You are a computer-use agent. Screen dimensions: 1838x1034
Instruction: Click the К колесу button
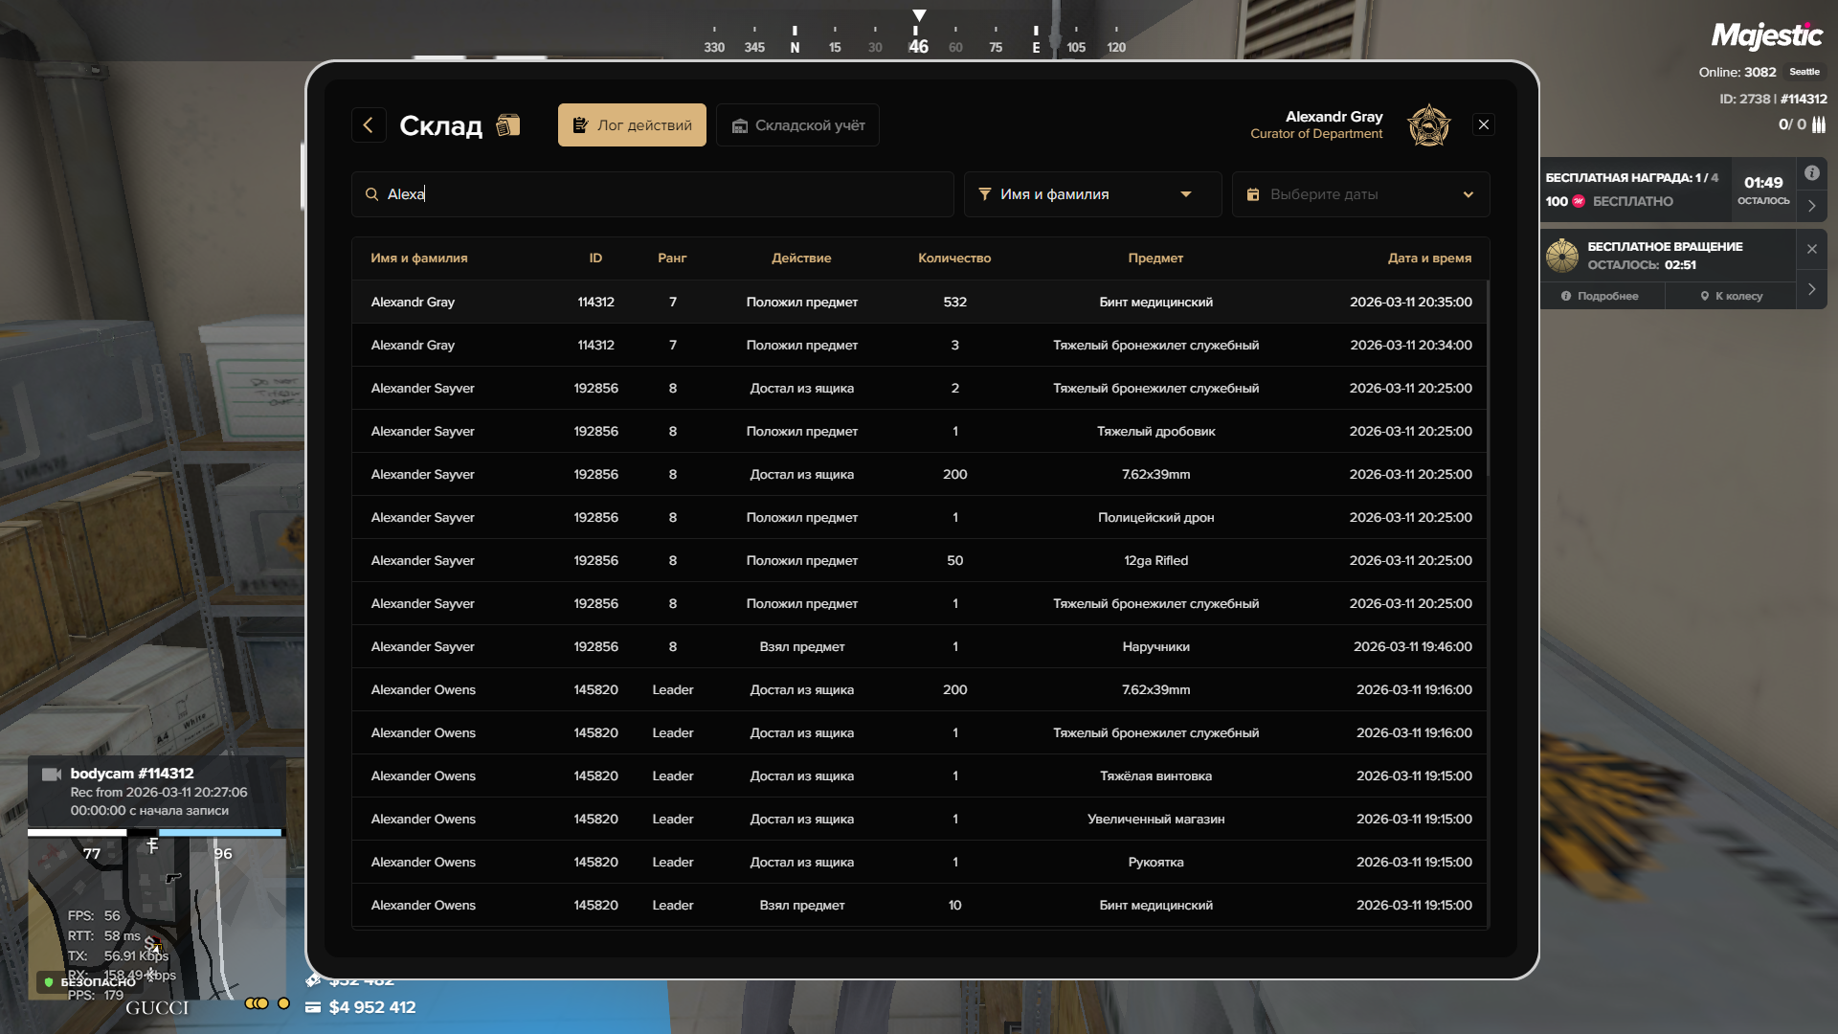[x=1731, y=296]
